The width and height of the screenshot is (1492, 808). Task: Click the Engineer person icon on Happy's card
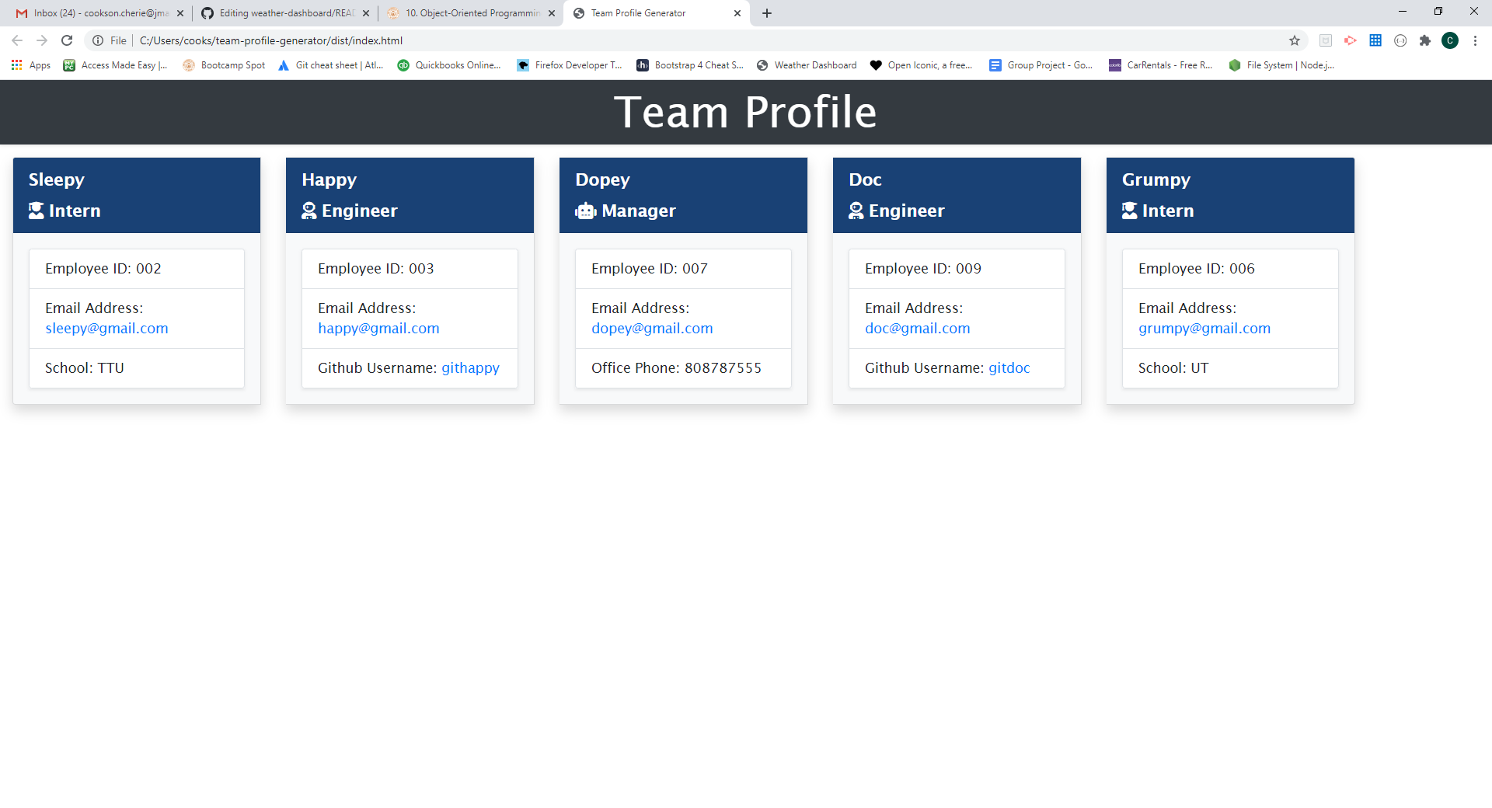(x=309, y=210)
